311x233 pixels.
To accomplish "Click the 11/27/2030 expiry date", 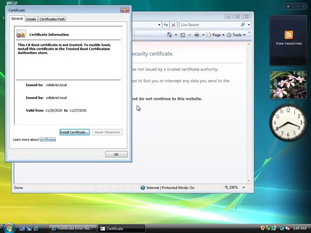I will [x=78, y=110].
